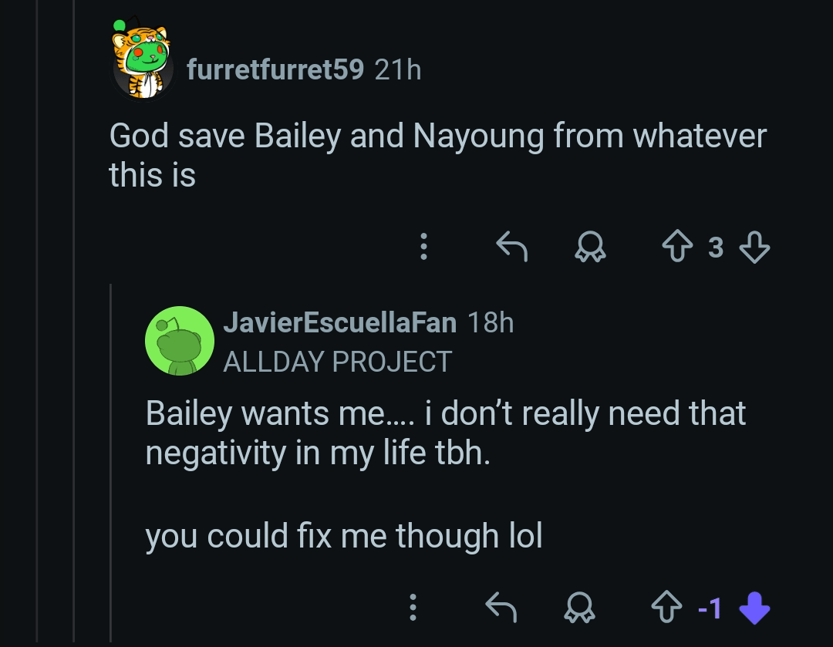833x647 pixels.
Task: Open JavierEscuellaFan's profile via username
Action: [x=339, y=322]
